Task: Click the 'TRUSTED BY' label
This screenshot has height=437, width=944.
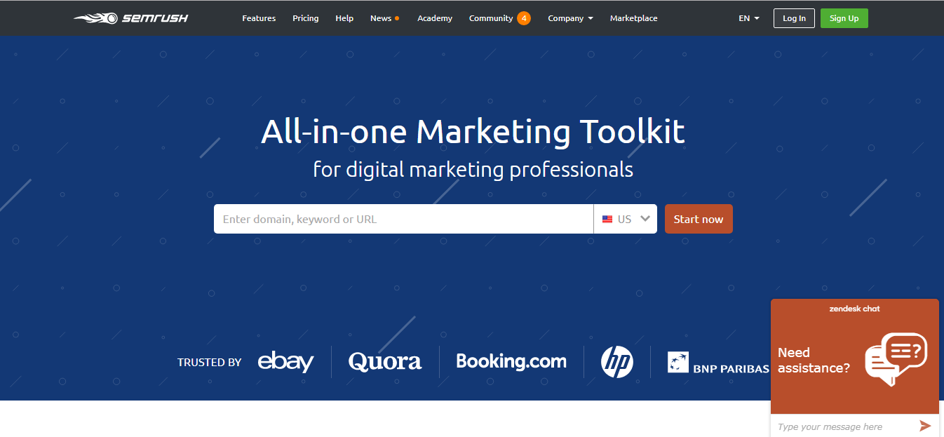Action: pyautogui.click(x=209, y=363)
